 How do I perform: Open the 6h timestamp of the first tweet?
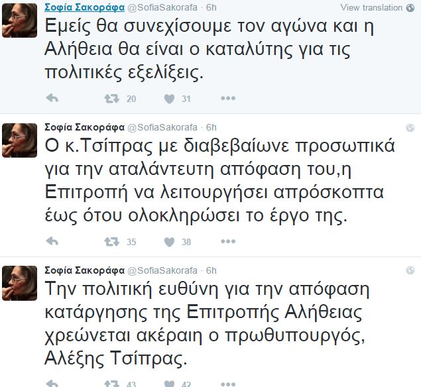coord(211,7)
